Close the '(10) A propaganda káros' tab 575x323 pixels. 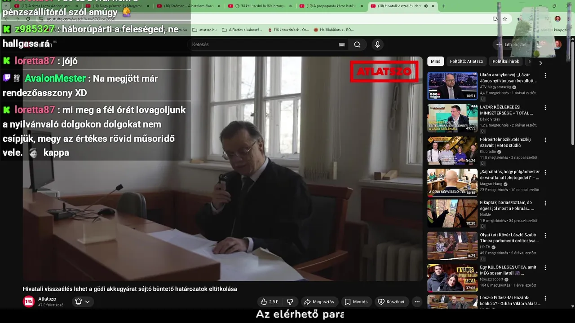click(x=362, y=6)
